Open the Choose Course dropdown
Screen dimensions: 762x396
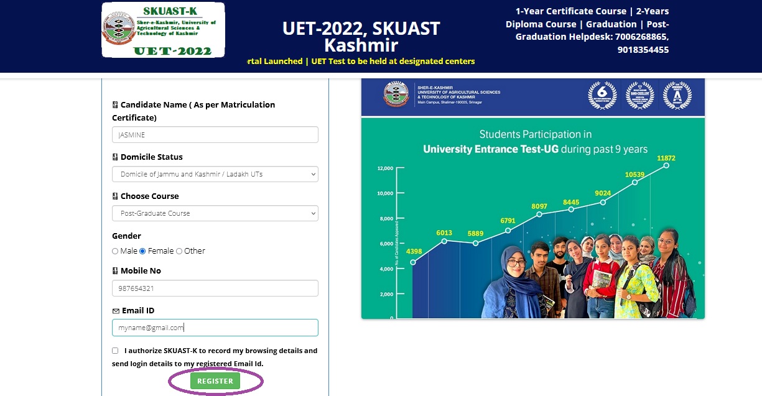(215, 213)
